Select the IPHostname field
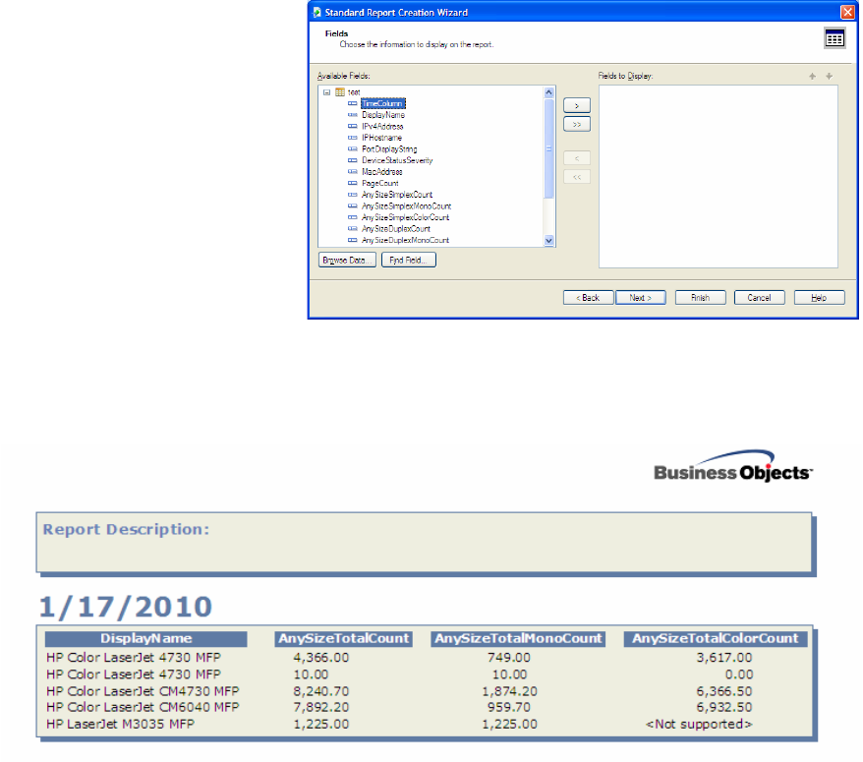863x762 pixels. (x=382, y=138)
